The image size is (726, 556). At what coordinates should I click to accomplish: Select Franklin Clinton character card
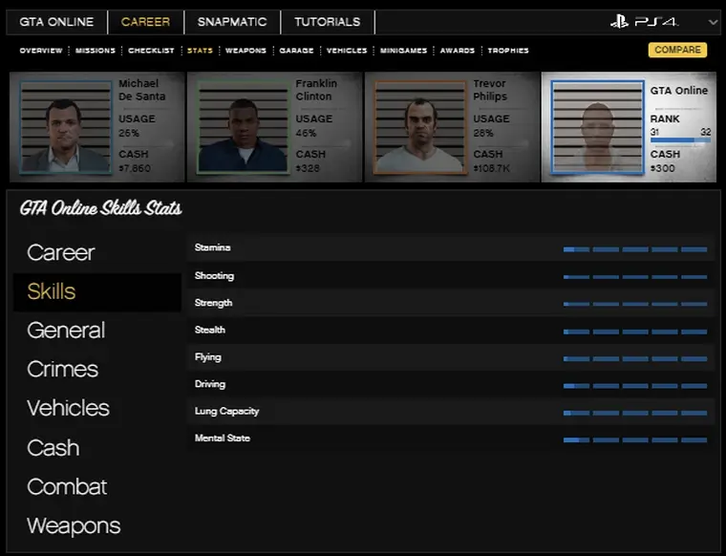(x=274, y=127)
